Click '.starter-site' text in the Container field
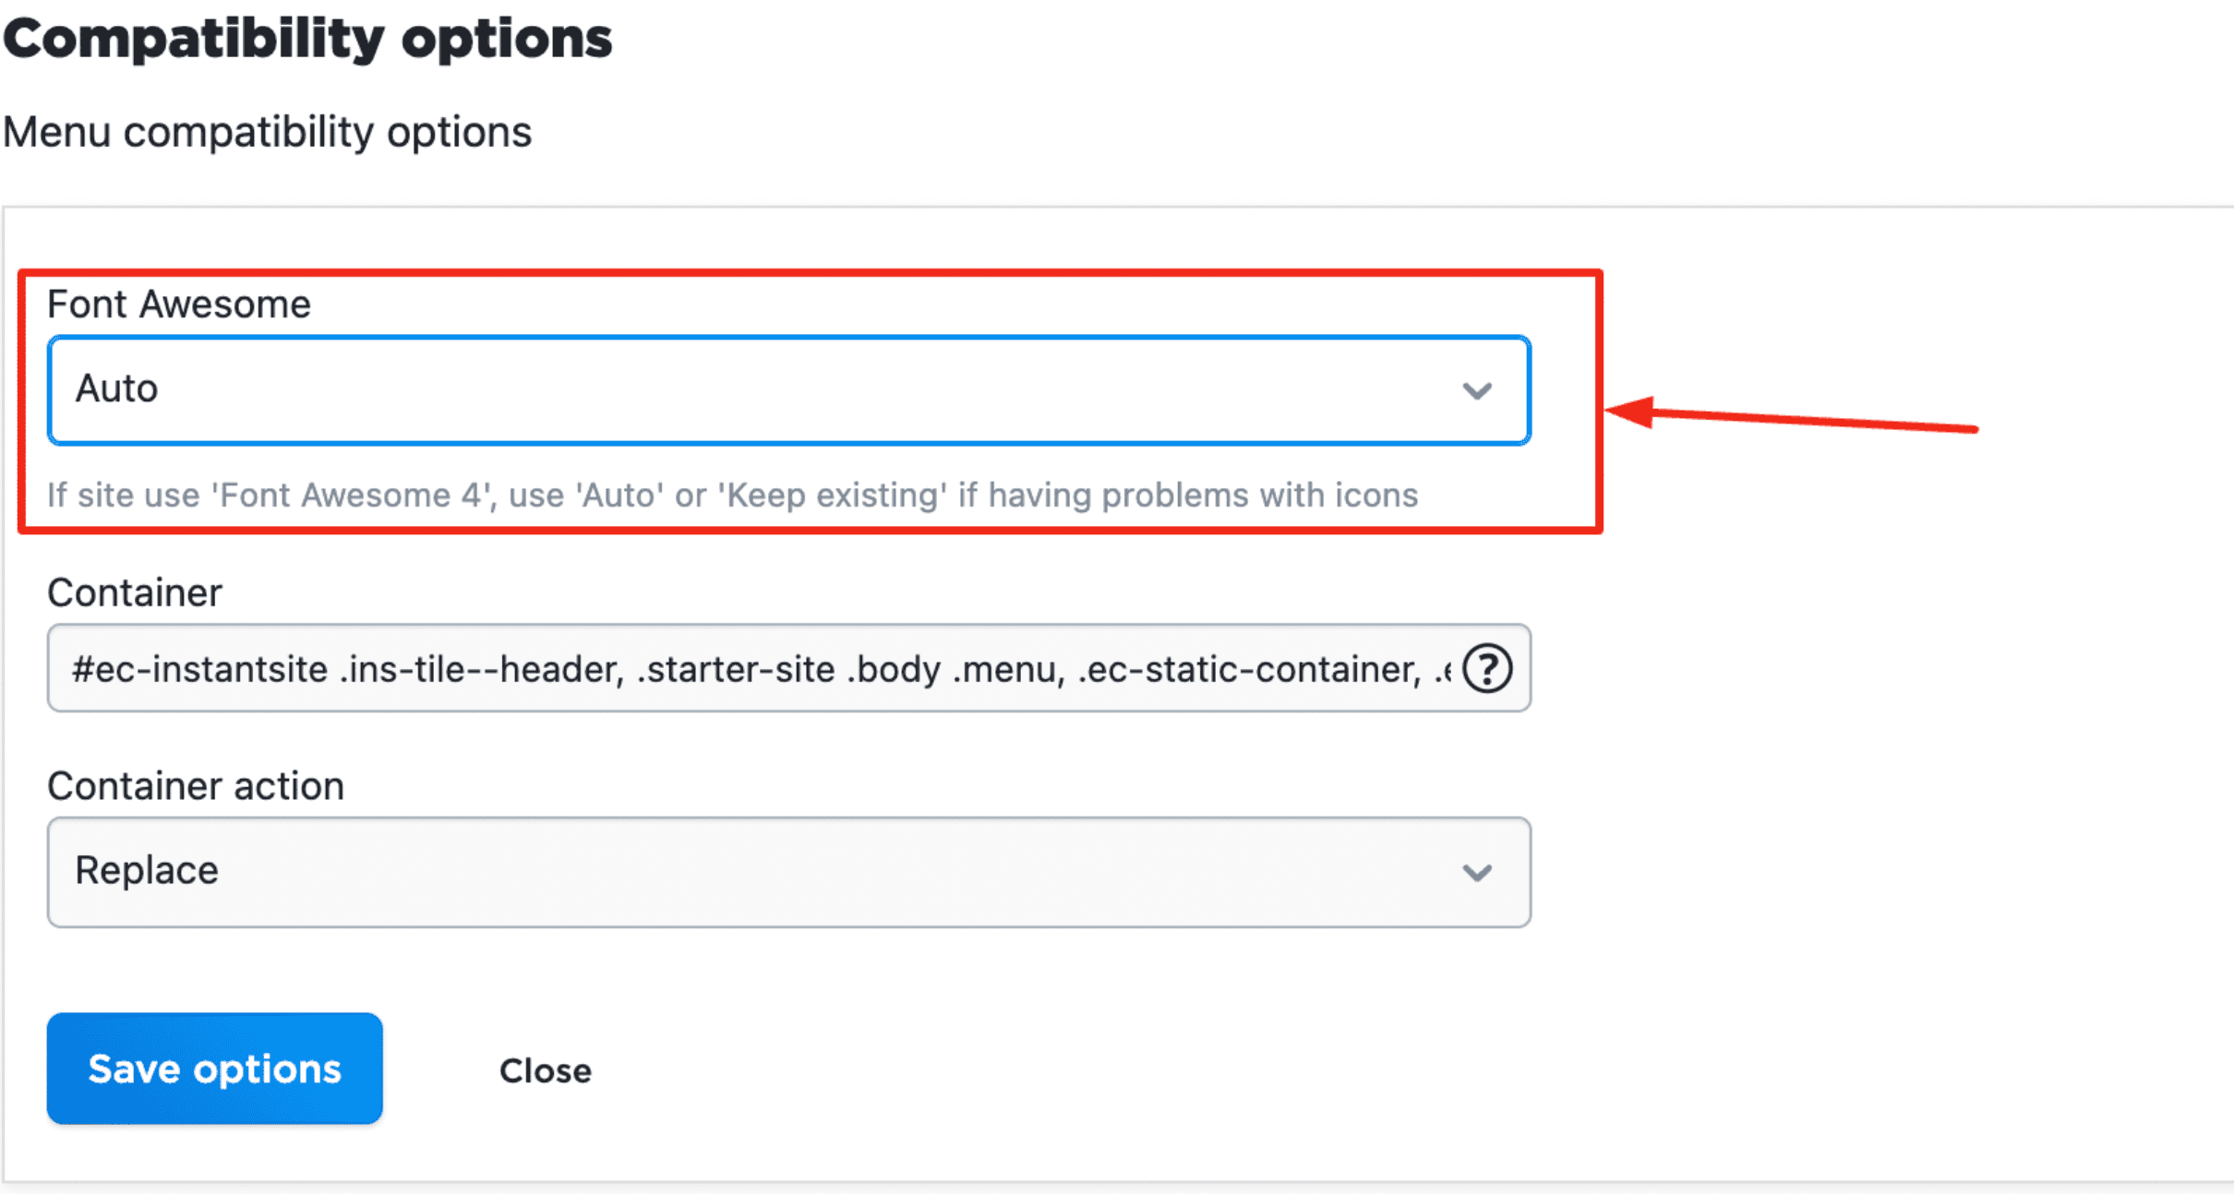Screen dimensions: 2234x1194 click(x=736, y=670)
